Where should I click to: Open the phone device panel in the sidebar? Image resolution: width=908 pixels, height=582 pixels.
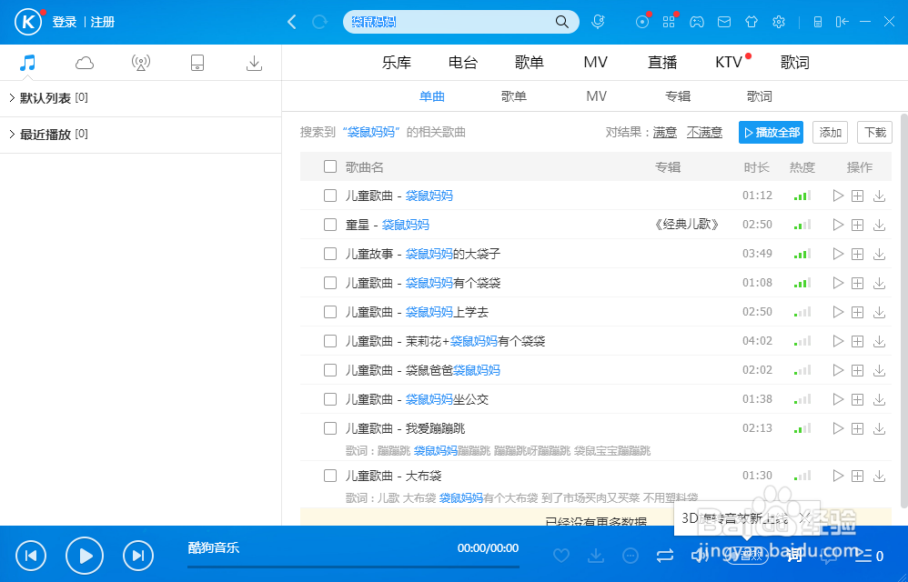tap(197, 62)
